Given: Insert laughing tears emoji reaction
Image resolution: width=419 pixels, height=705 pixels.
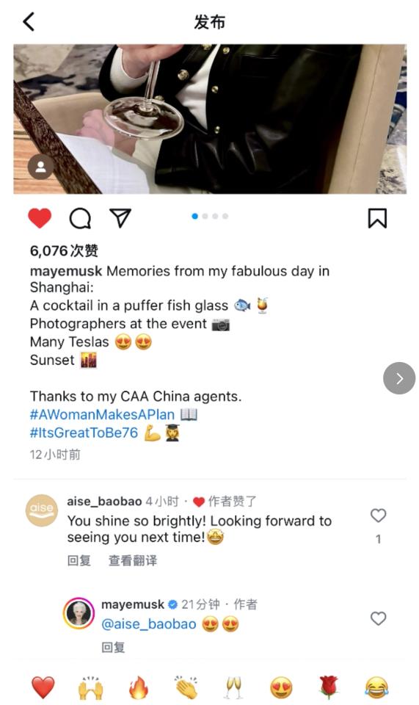Looking at the screenshot, I should click(x=376, y=687).
